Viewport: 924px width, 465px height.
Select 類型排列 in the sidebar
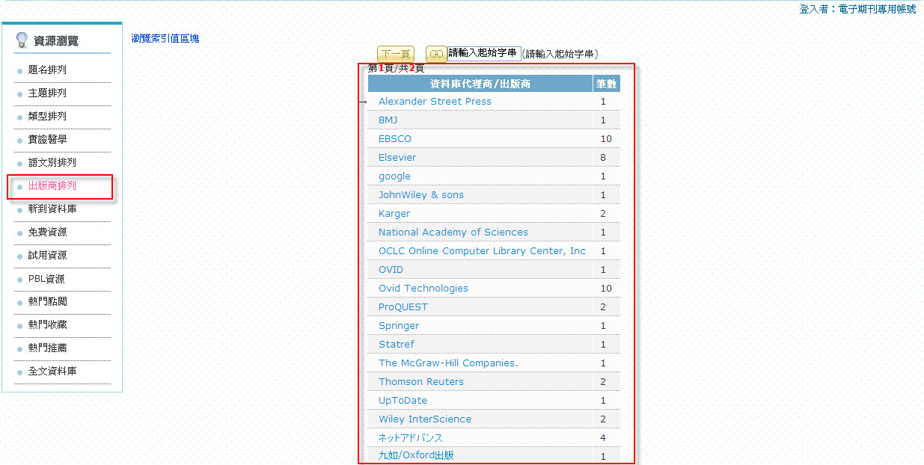pyautogui.click(x=47, y=116)
